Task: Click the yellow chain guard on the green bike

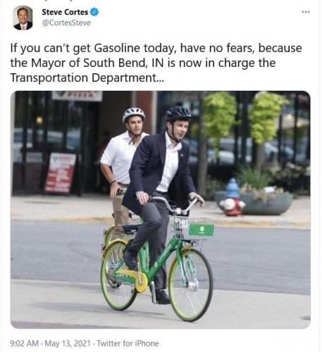Action: [135, 279]
